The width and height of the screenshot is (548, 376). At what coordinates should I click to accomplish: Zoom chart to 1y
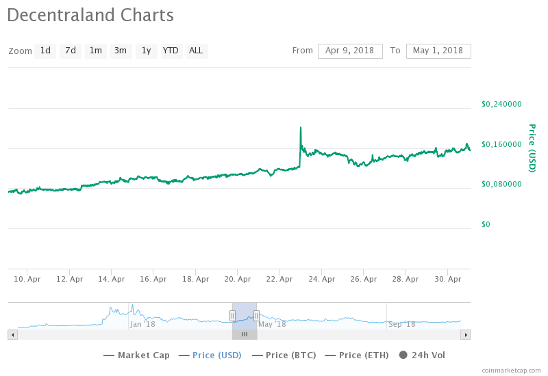click(146, 51)
